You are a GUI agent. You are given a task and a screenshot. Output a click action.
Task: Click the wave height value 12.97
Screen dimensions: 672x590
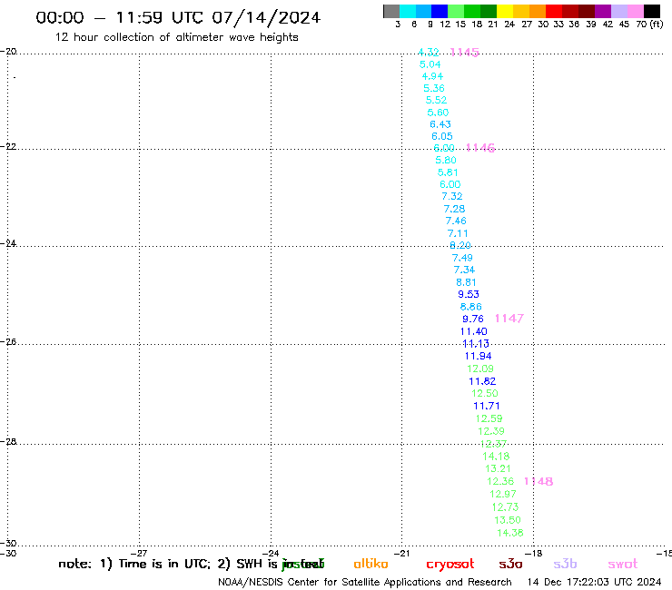503,494
